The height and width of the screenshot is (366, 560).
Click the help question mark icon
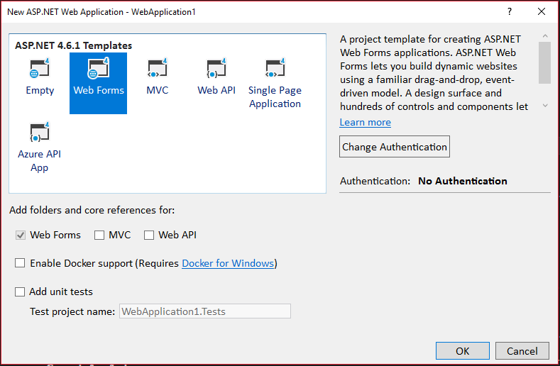point(510,11)
